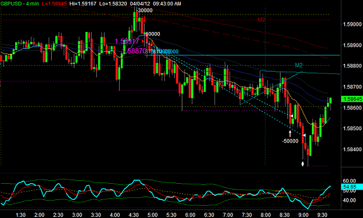Click the 2:00 time axis label

coord(39,215)
